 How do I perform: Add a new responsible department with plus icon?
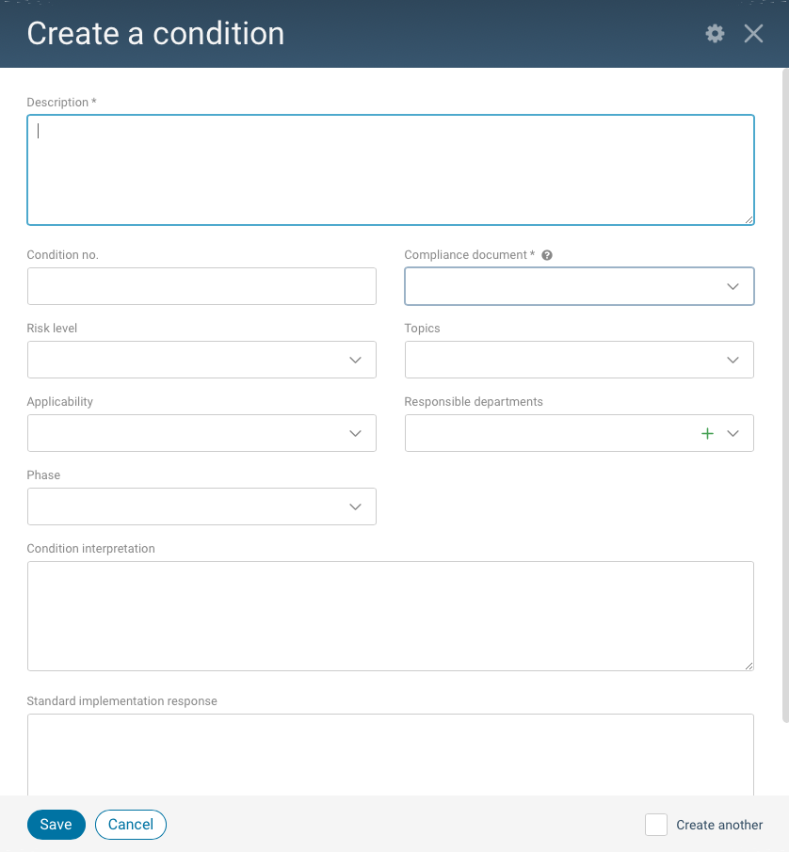[x=707, y=433]
